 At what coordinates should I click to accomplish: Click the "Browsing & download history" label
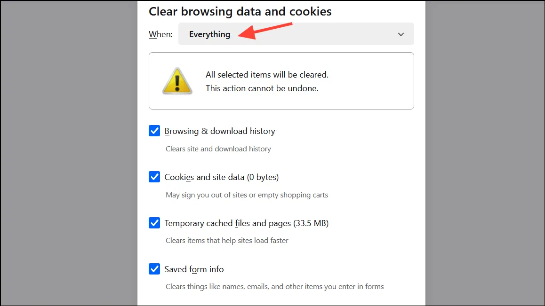click(x=220, y=131)
